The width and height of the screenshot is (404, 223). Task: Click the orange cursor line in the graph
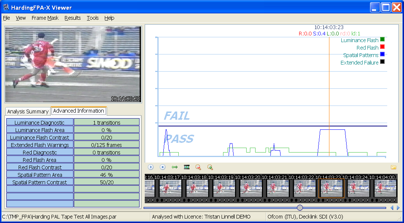[x=329, y=97]
